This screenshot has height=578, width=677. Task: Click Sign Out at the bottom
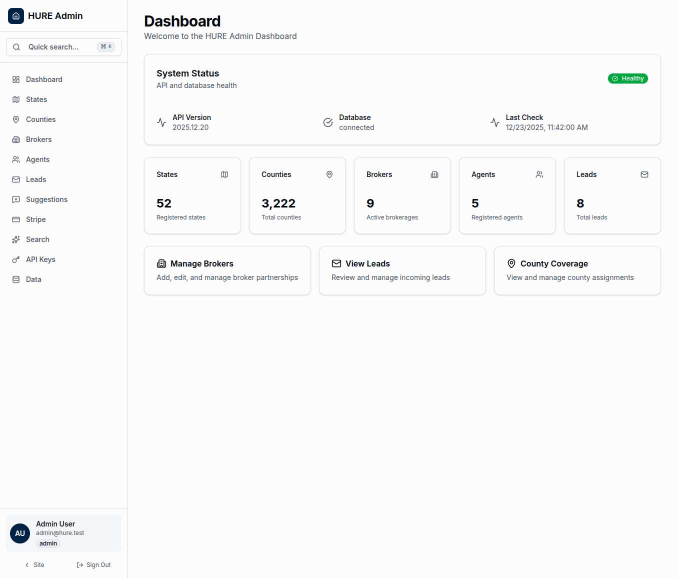click(93, 564)
